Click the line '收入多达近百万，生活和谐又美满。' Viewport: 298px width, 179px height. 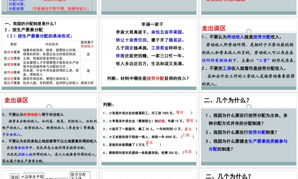(x=150, y=64)
